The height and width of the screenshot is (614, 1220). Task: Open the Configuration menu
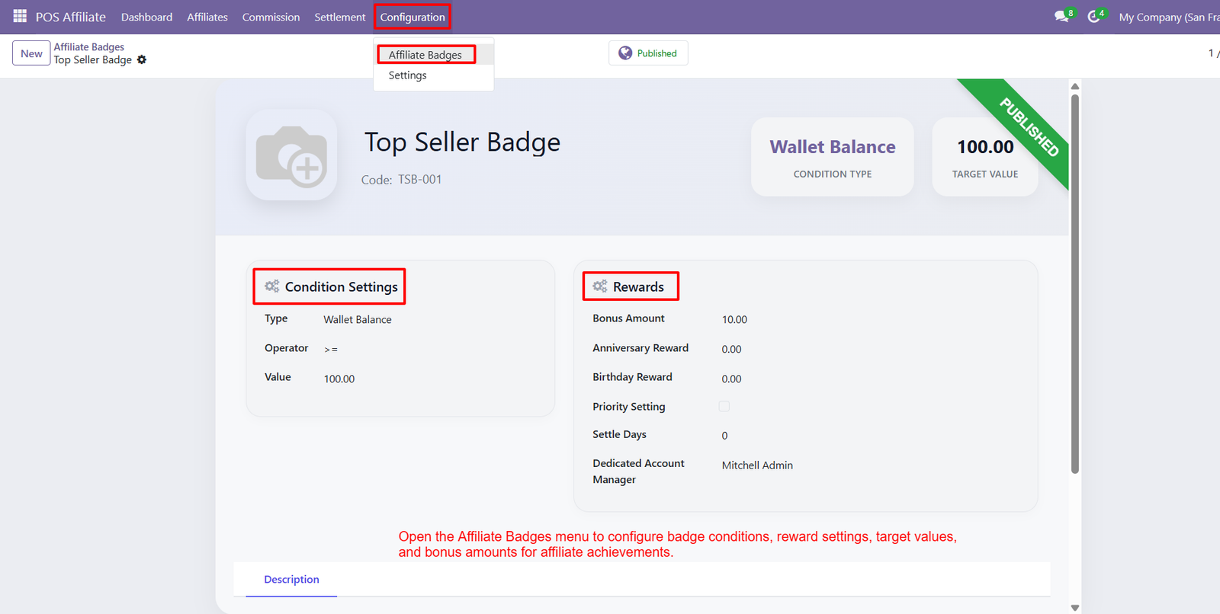413,17
